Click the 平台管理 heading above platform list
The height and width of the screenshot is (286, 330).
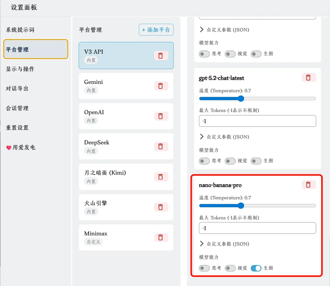[90, 30]
